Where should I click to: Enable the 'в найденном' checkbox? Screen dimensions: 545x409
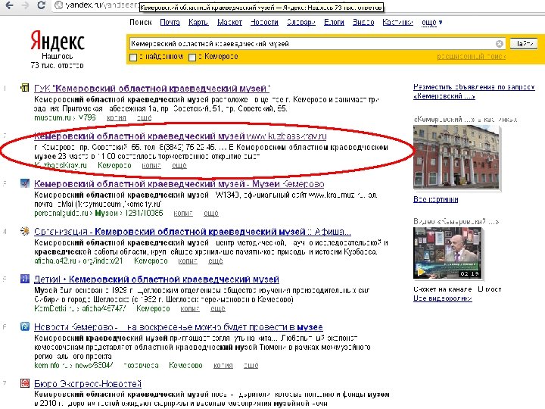pyautogui.click(x=133, y=58)
